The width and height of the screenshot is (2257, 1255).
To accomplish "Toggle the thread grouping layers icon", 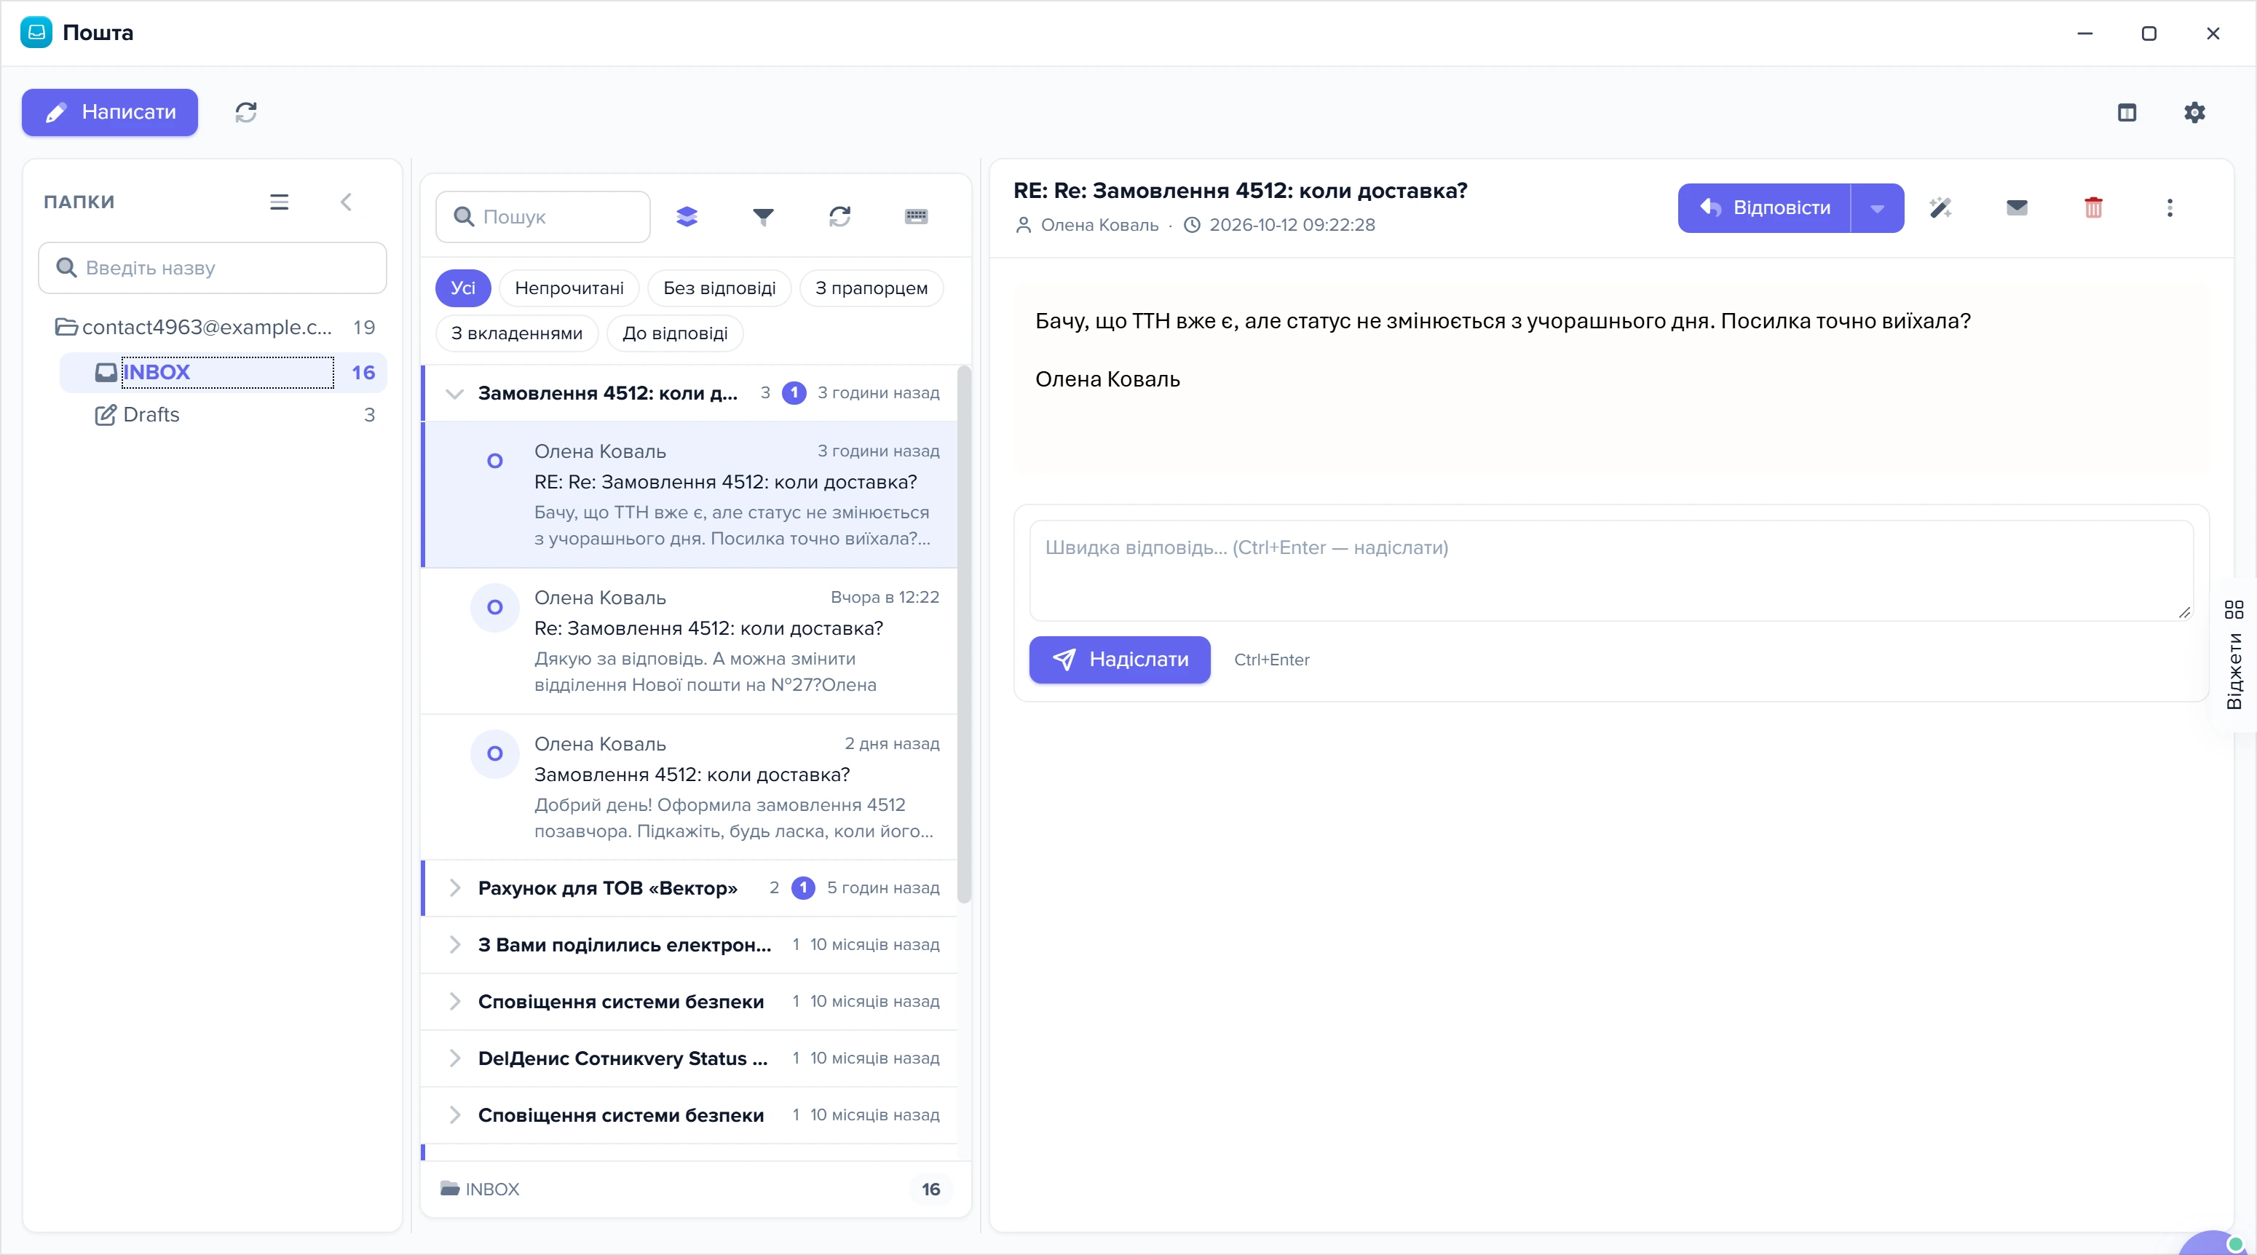I will [687, 216].
